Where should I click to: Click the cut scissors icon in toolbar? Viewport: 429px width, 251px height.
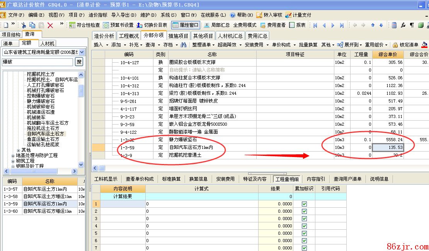[x=24, y=25]
